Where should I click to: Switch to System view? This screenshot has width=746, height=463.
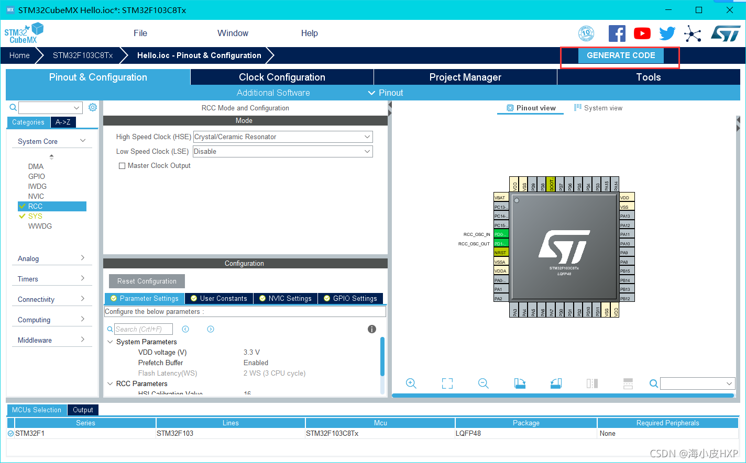pos(598,108)
